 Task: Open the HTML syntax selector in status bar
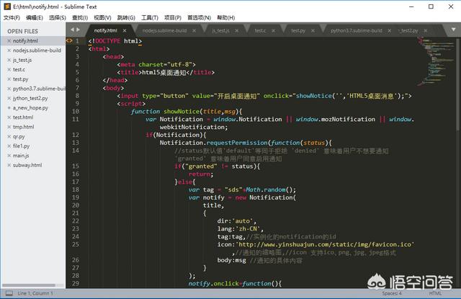[437, 294]
